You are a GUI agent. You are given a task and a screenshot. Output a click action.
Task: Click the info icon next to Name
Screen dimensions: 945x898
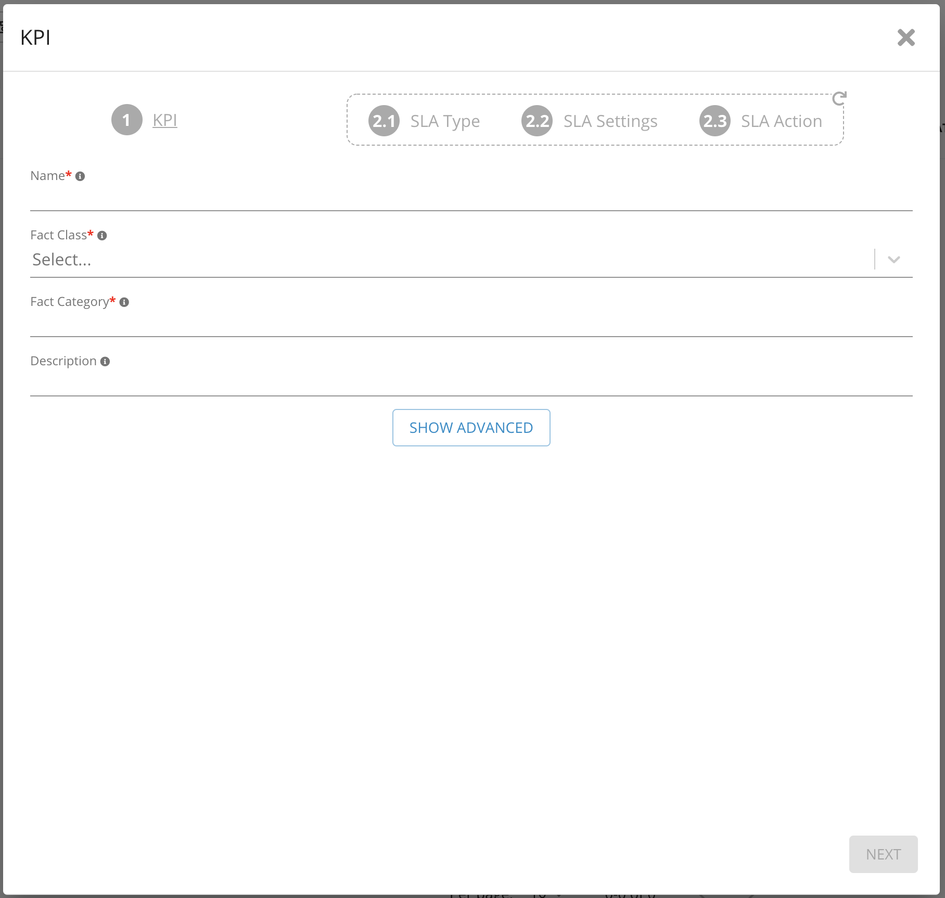tap(80, 176)
